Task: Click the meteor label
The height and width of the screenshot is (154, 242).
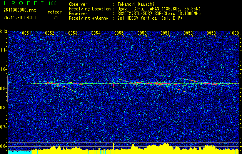Action: point(55,12)
